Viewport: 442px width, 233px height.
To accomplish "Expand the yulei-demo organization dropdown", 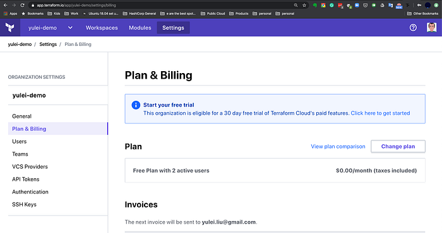I will [70, 28].
